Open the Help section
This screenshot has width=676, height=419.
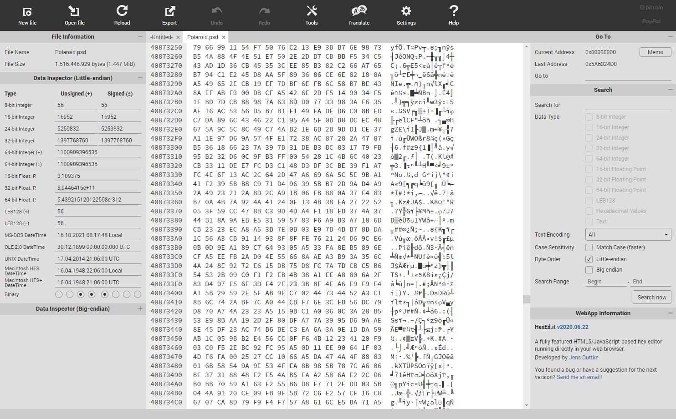(x=453, y=15)
